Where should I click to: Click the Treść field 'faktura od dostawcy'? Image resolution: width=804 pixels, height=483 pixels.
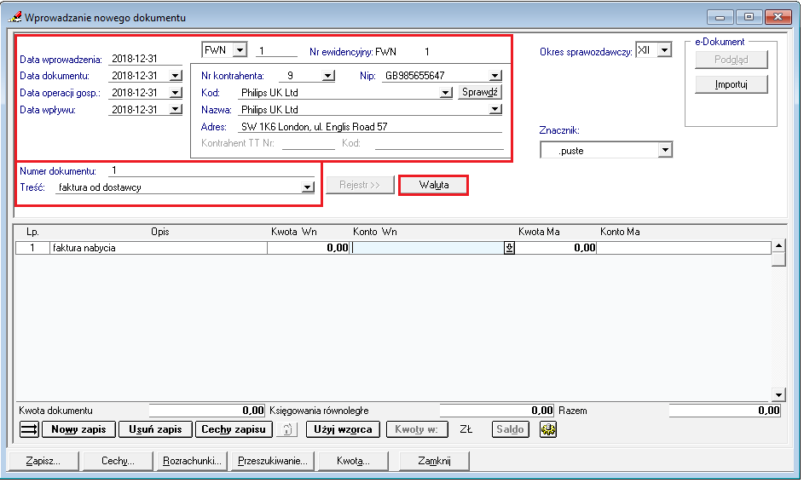click(x=178, y=187)
